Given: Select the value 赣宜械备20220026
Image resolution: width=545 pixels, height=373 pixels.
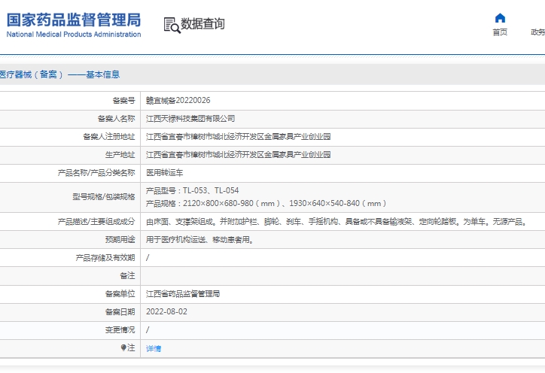Looking at the screenshot, I should tap(178, 100).
